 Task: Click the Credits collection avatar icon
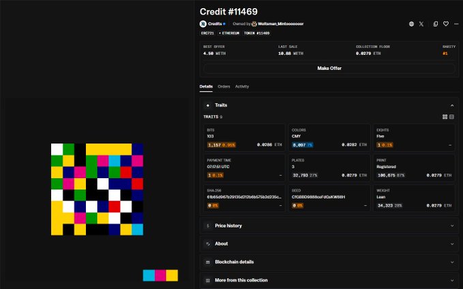tap(203, 24)
